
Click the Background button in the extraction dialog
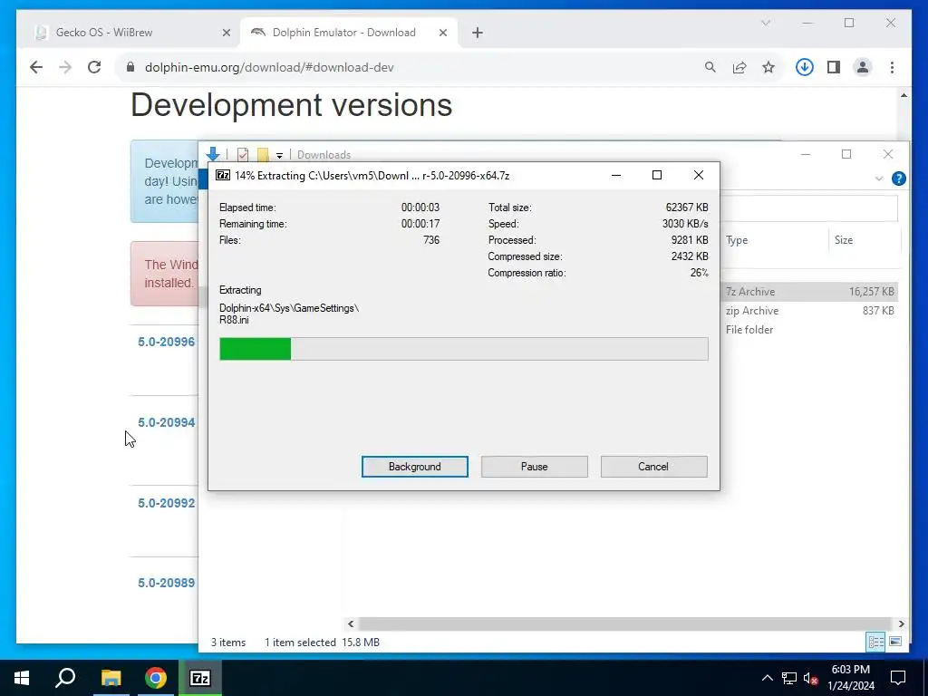414,467
